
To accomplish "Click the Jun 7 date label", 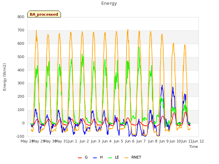I will (141, 141).
